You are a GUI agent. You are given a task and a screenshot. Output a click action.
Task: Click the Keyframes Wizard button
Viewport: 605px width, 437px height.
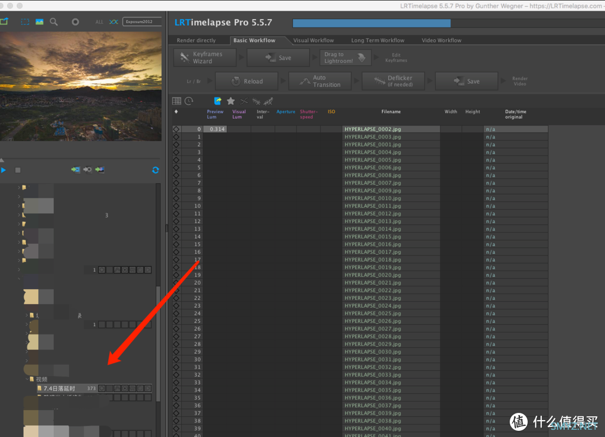(205, 58)
